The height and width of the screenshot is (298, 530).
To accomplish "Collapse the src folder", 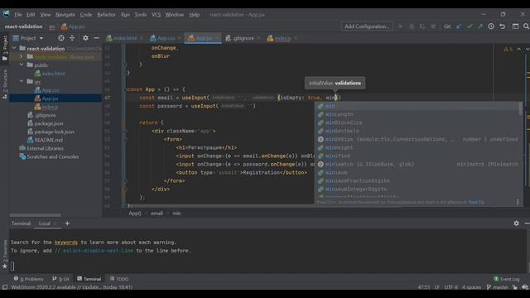I will coord(22,81).
